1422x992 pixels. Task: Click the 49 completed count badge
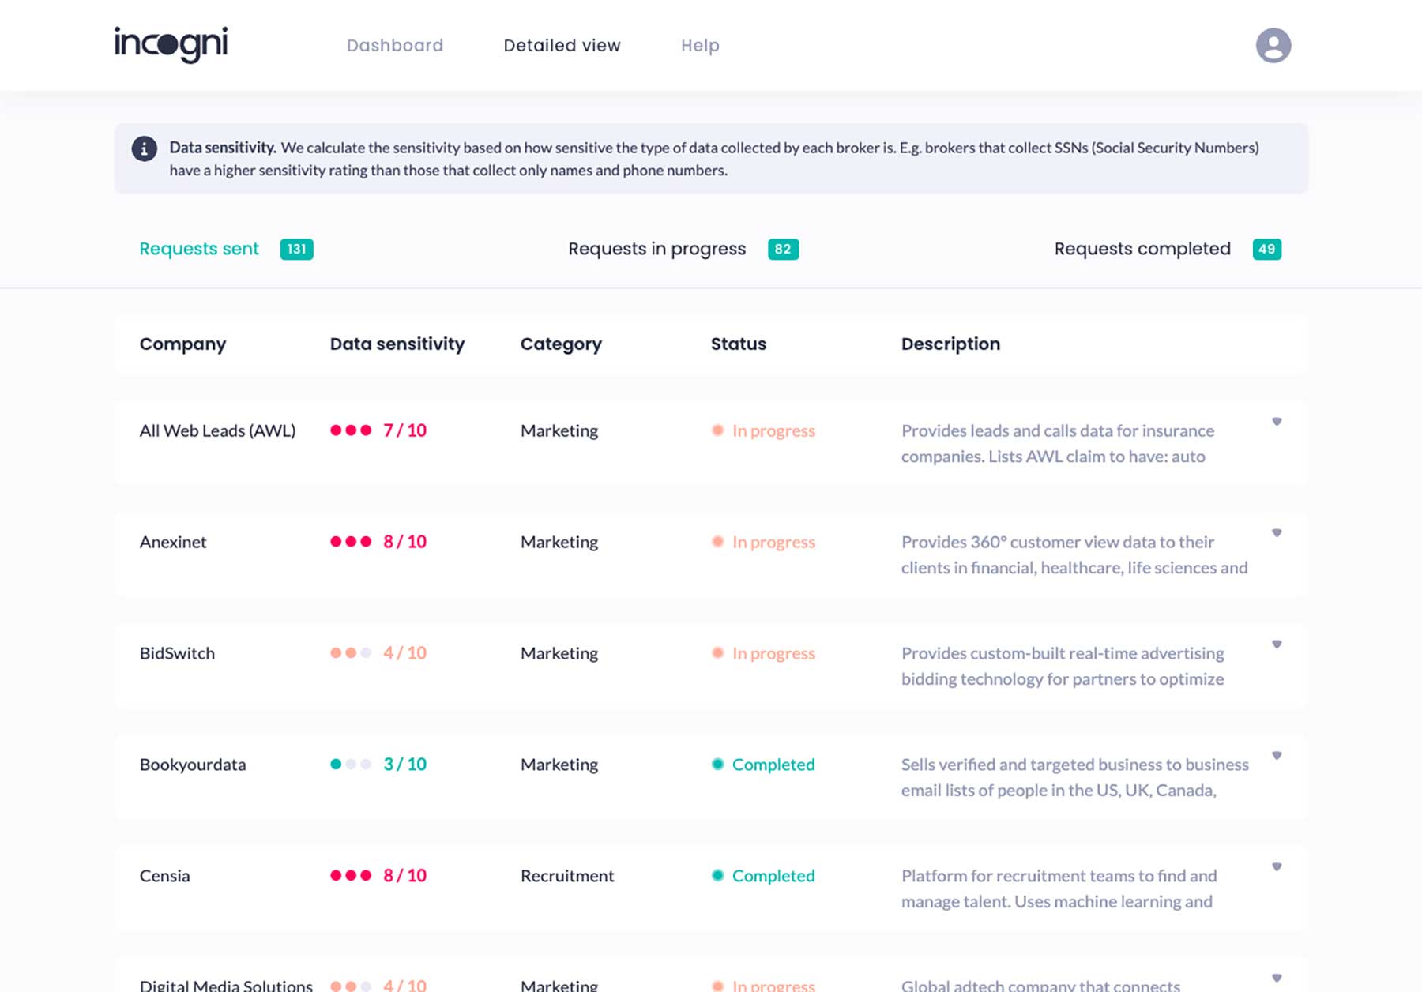[1266, 250]
